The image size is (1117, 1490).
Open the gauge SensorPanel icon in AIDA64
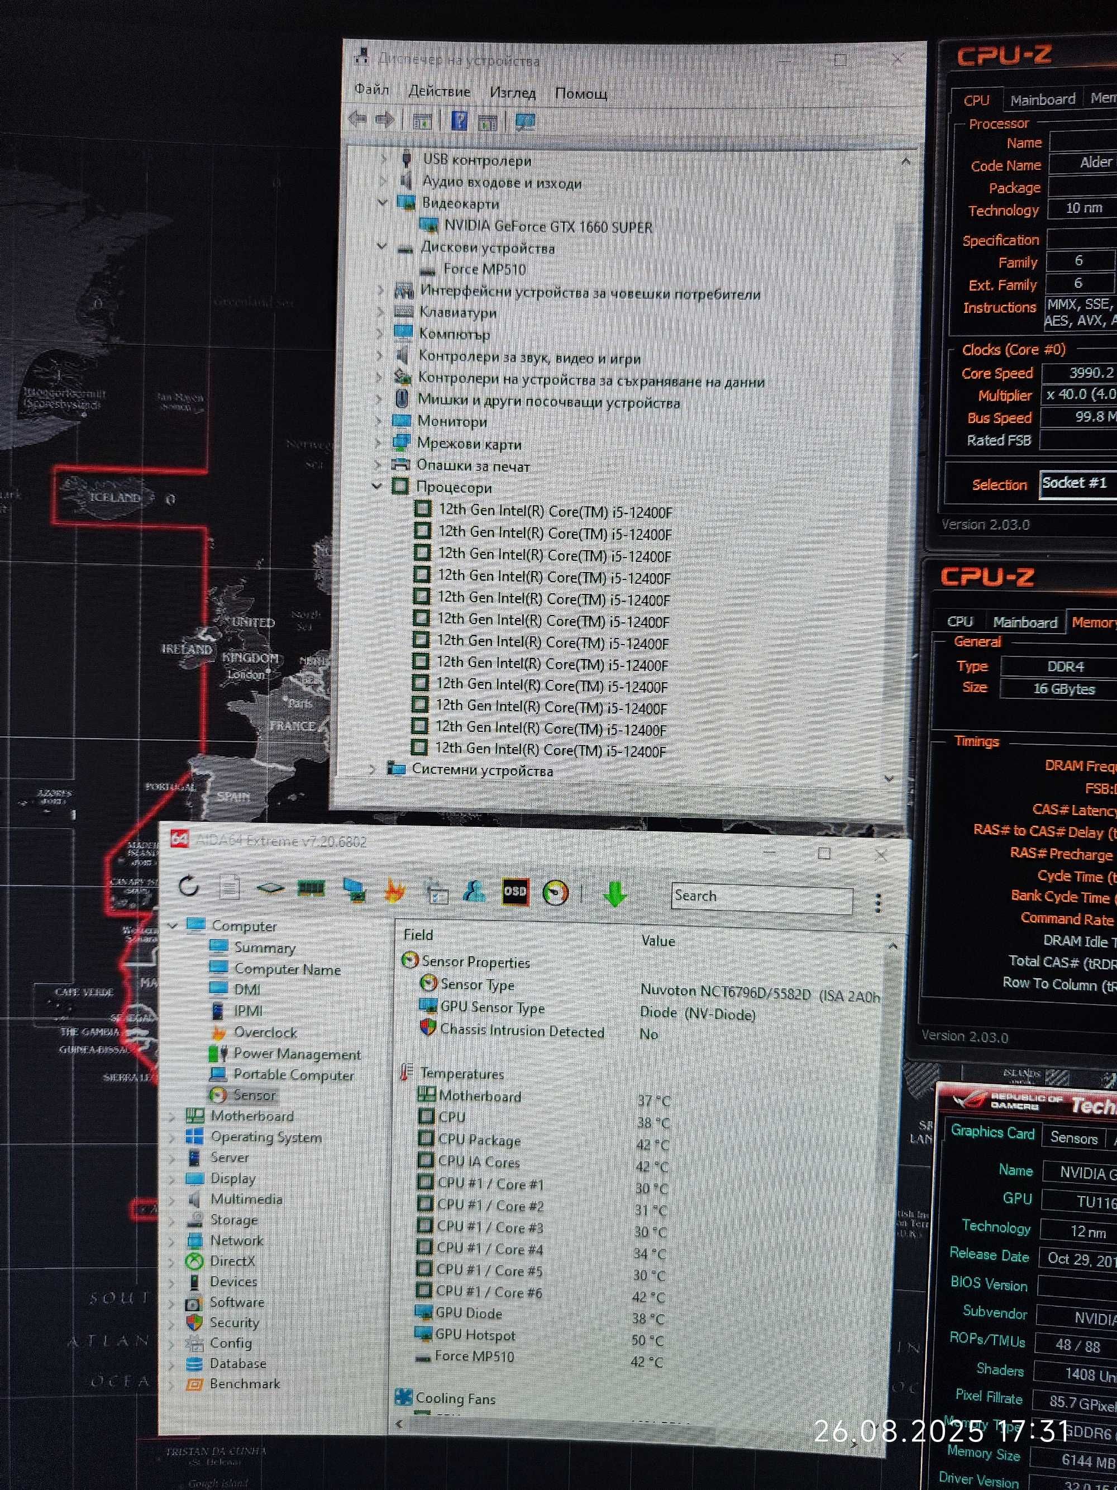point(556,893)
